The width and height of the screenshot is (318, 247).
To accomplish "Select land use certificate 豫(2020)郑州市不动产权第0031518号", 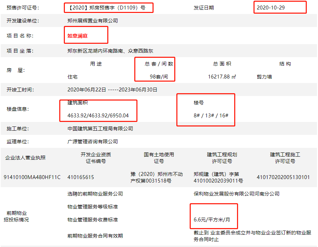I will click(157, 177).
